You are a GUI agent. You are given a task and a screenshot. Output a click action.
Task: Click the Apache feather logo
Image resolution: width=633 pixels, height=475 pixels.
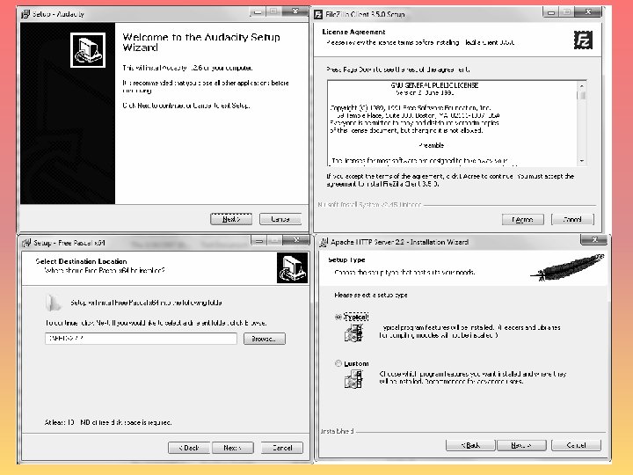click(568, 267)
